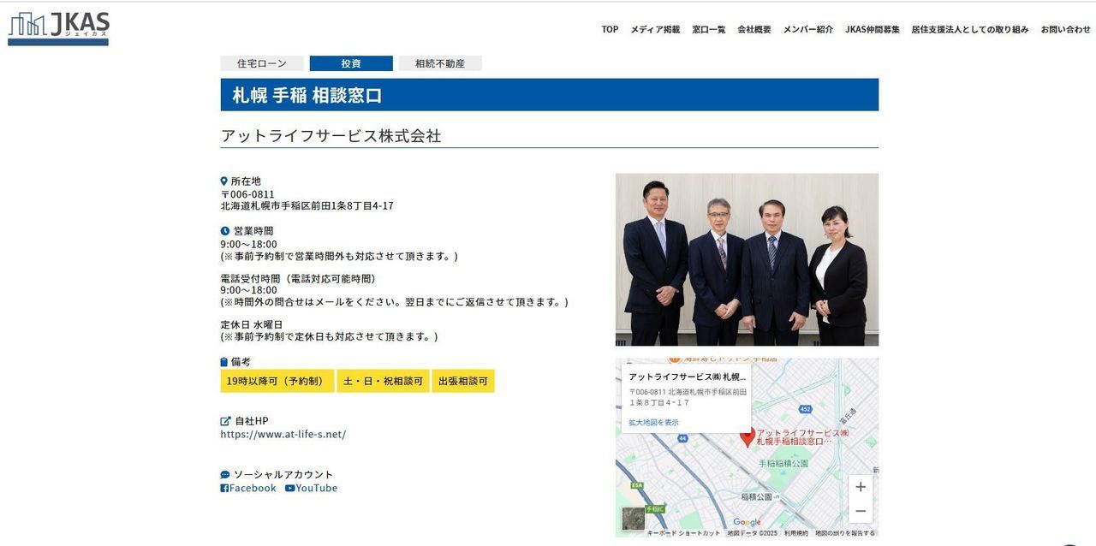Image resolution: width=1096 pixels, height=546 pixels.
Task: Open the TOP menu item
Action: (x=610, y=29)
